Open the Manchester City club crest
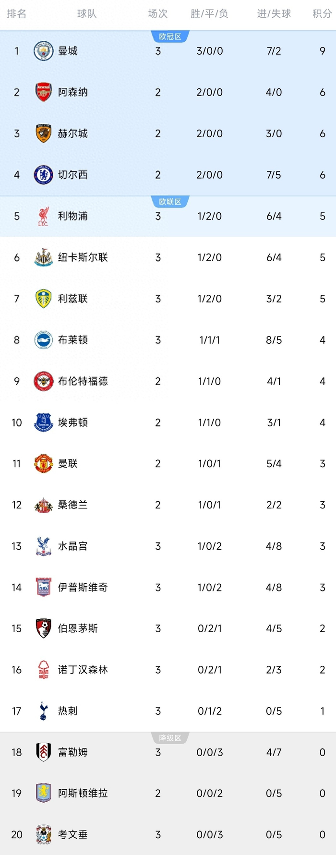The height and width of the screenshot is (855, 336). click(x=43, y=51)
